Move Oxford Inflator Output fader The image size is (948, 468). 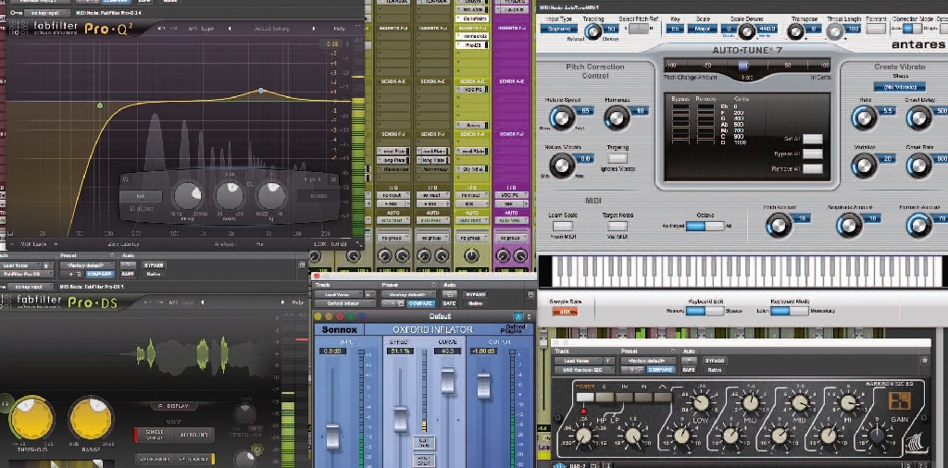coord(483,386)
